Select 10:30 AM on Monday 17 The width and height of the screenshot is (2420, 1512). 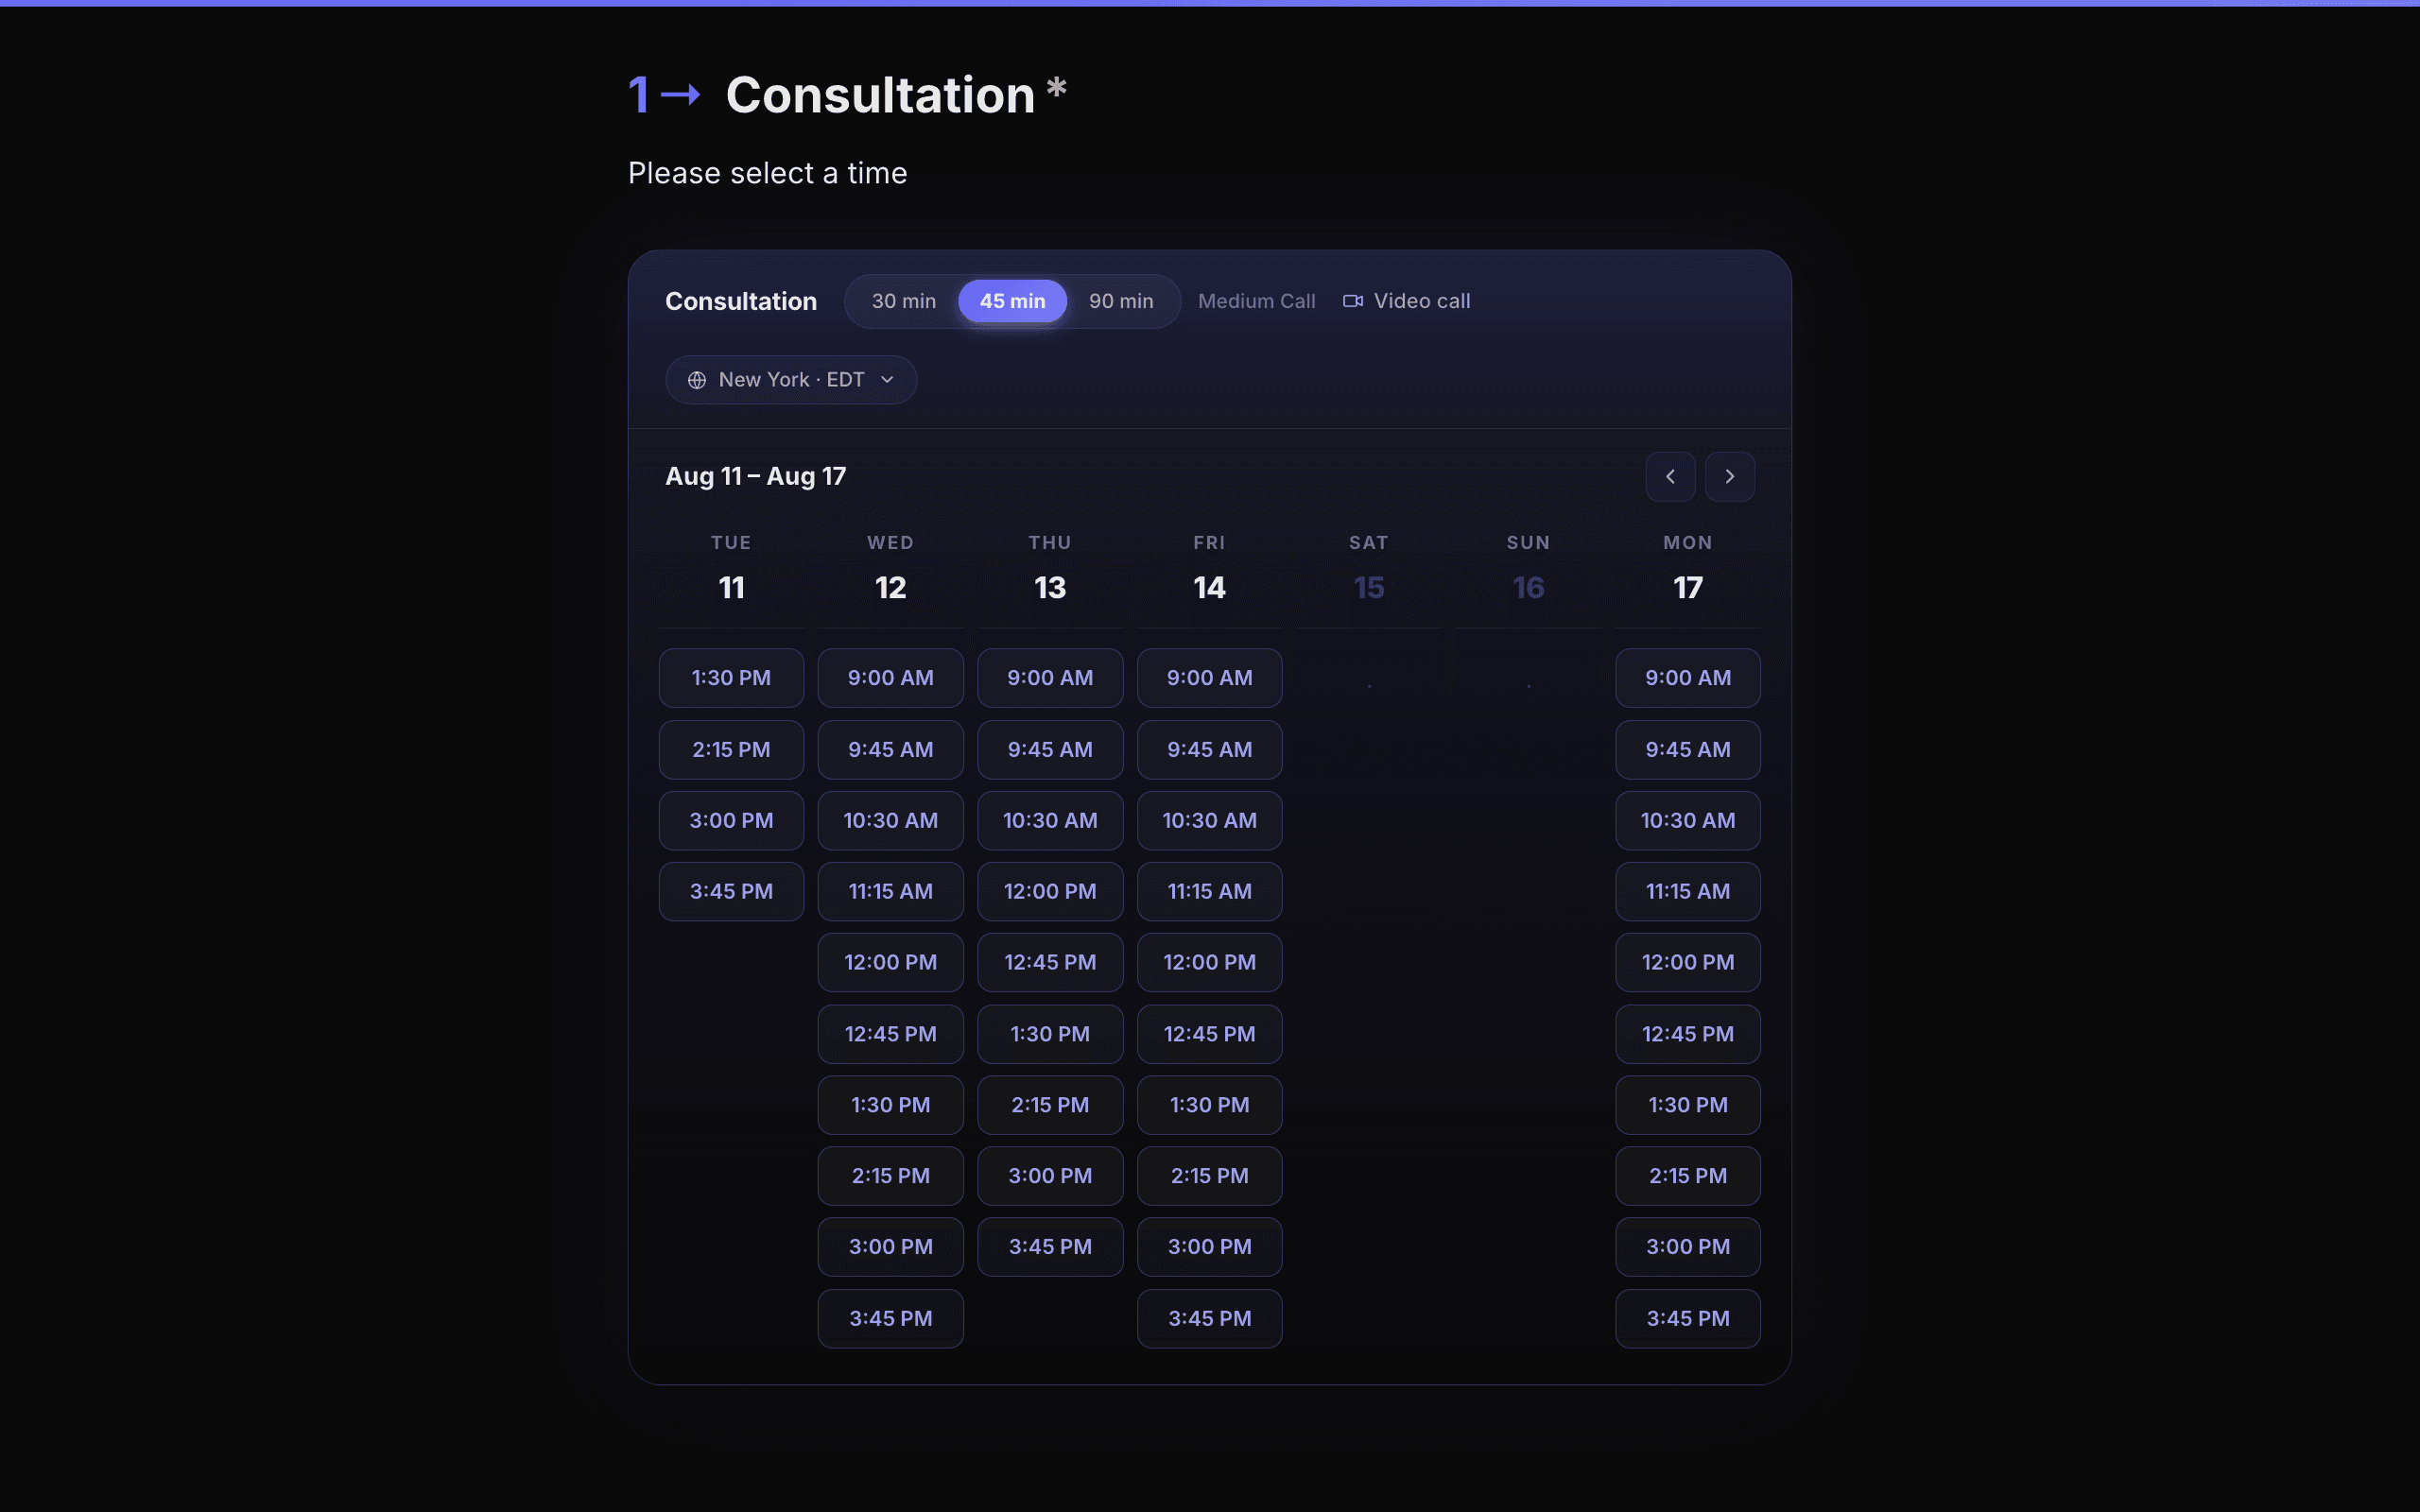coord(1688,820)
